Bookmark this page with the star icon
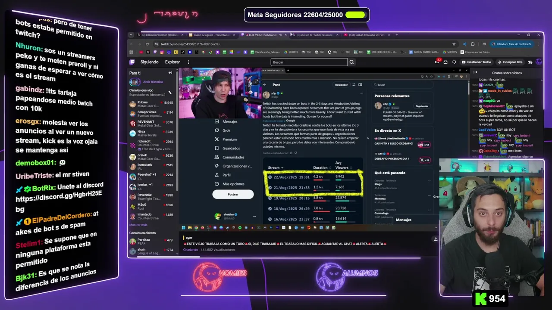The image size is (552, 310). coord(454,44)
